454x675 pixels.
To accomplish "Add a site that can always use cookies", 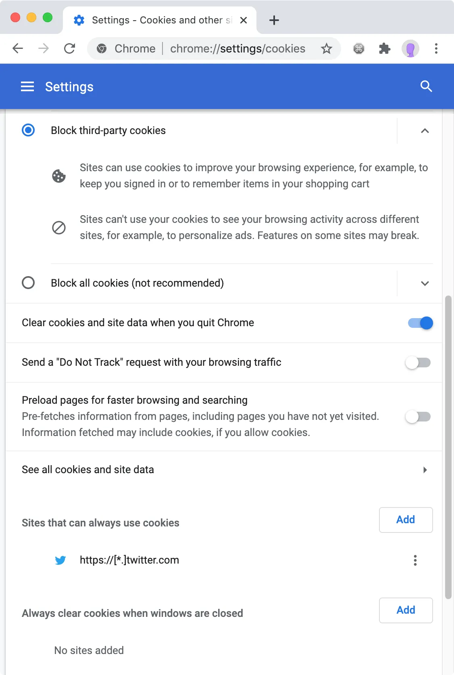I will click(406, 520).
